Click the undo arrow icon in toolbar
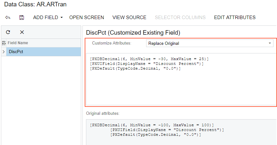Viewport: 277px width, 145px height. pos(8,17)
